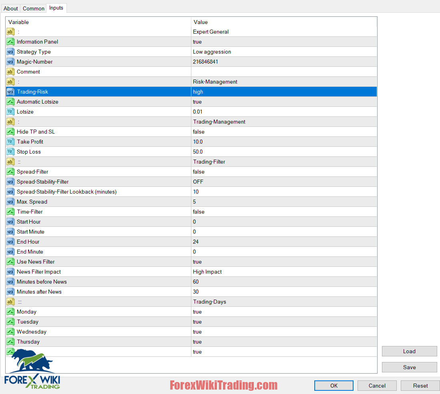Open the About tab
This screenshot has height=394, width=440.
[11, 8]
